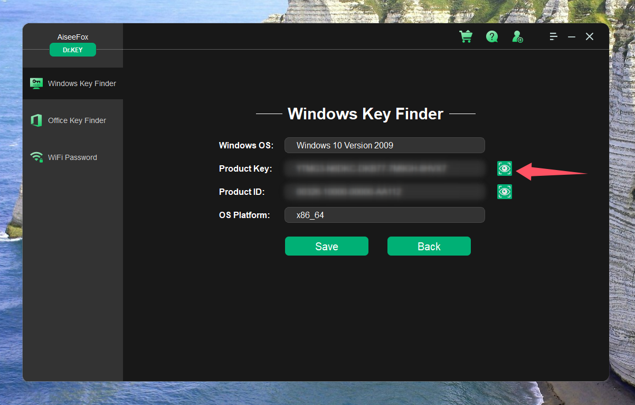The image size is (635, 405).
Task: Open the Windows OS version selector
Action: pyautogui.click(x=384, y=145)
